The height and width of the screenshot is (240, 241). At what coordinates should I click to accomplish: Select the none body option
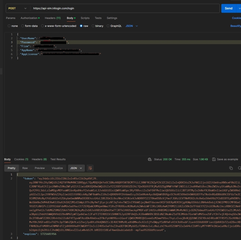click(9, 26)
